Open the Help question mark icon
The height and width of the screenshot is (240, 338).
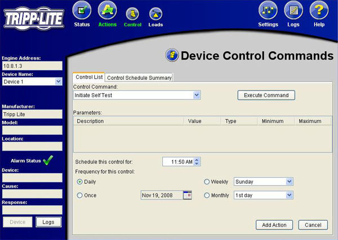319,11
